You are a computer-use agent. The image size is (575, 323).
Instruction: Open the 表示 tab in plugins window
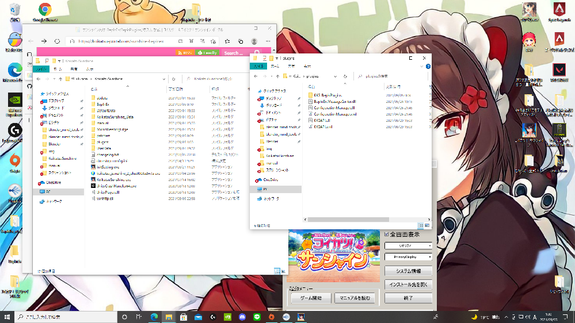(307, 66)
